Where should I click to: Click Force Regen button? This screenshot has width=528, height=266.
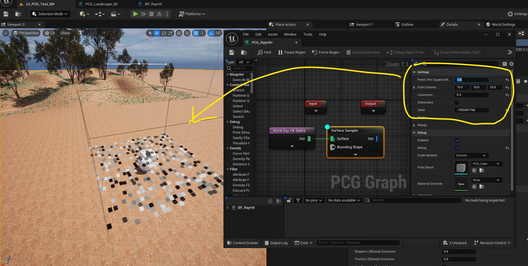coord(326,52)
